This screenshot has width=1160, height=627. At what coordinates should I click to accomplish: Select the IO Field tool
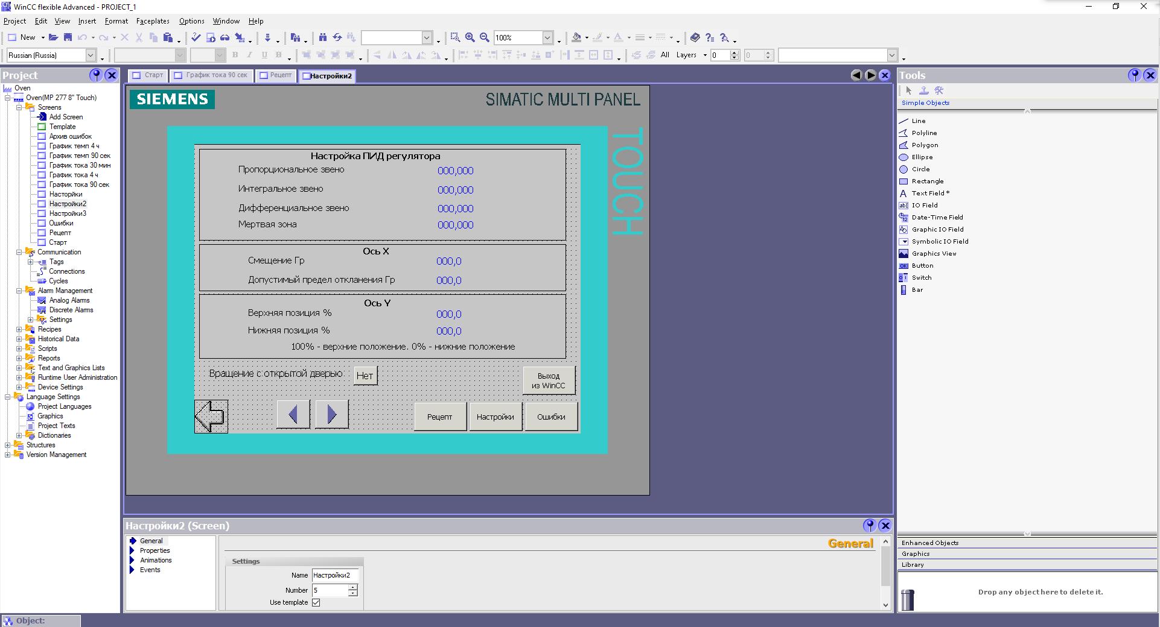pos(924,205)
